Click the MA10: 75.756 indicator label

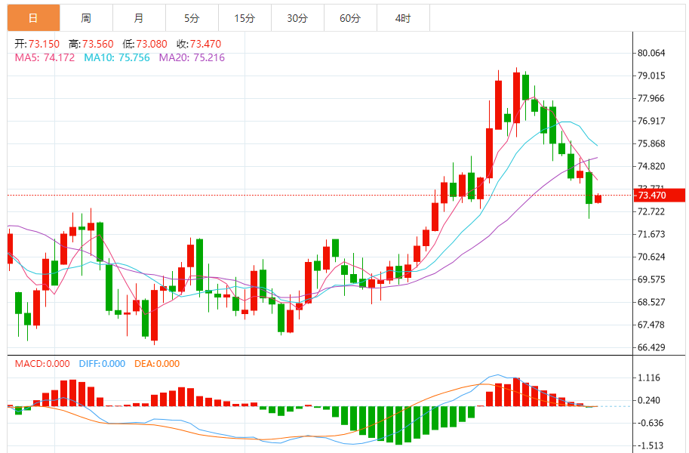tap(117, 57)
